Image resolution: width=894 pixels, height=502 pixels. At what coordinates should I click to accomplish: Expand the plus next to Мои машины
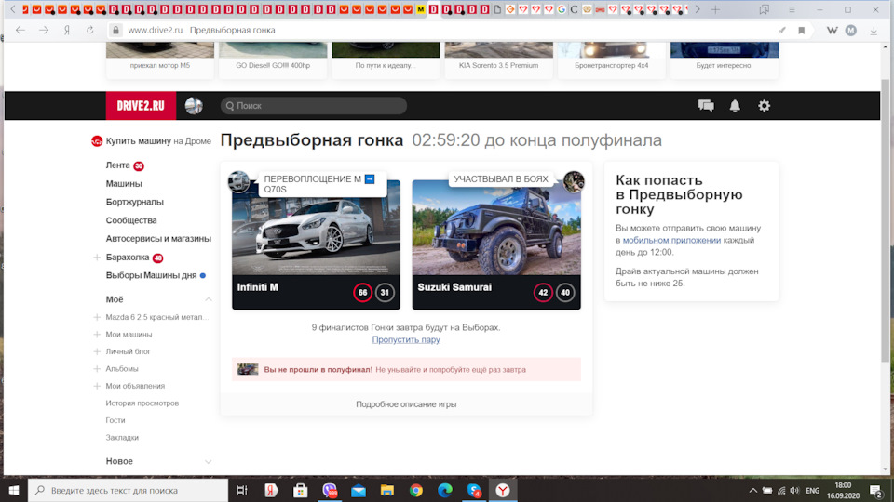(97, 335)
